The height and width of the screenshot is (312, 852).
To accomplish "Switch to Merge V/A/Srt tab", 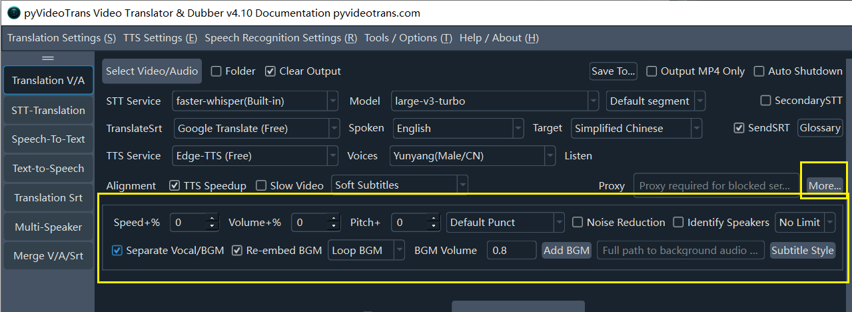I will point(48,255).
